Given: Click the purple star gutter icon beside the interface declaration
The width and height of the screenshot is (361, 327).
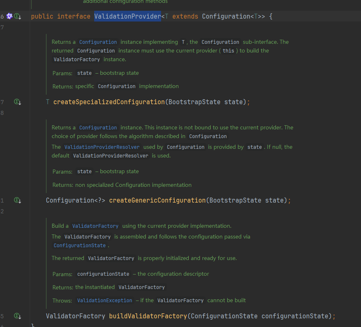Looking at the screenshot, I should click(x=9, y=16).
